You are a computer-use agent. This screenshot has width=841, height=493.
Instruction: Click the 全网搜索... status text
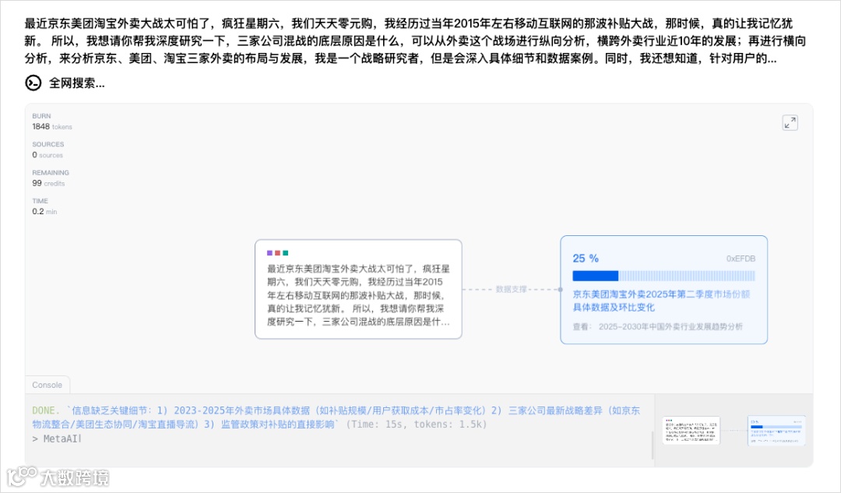76,83
